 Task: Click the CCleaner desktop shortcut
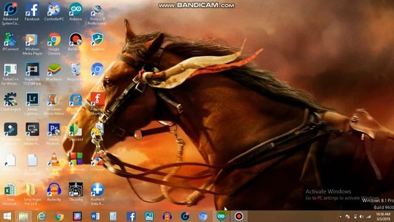(97, 162)
